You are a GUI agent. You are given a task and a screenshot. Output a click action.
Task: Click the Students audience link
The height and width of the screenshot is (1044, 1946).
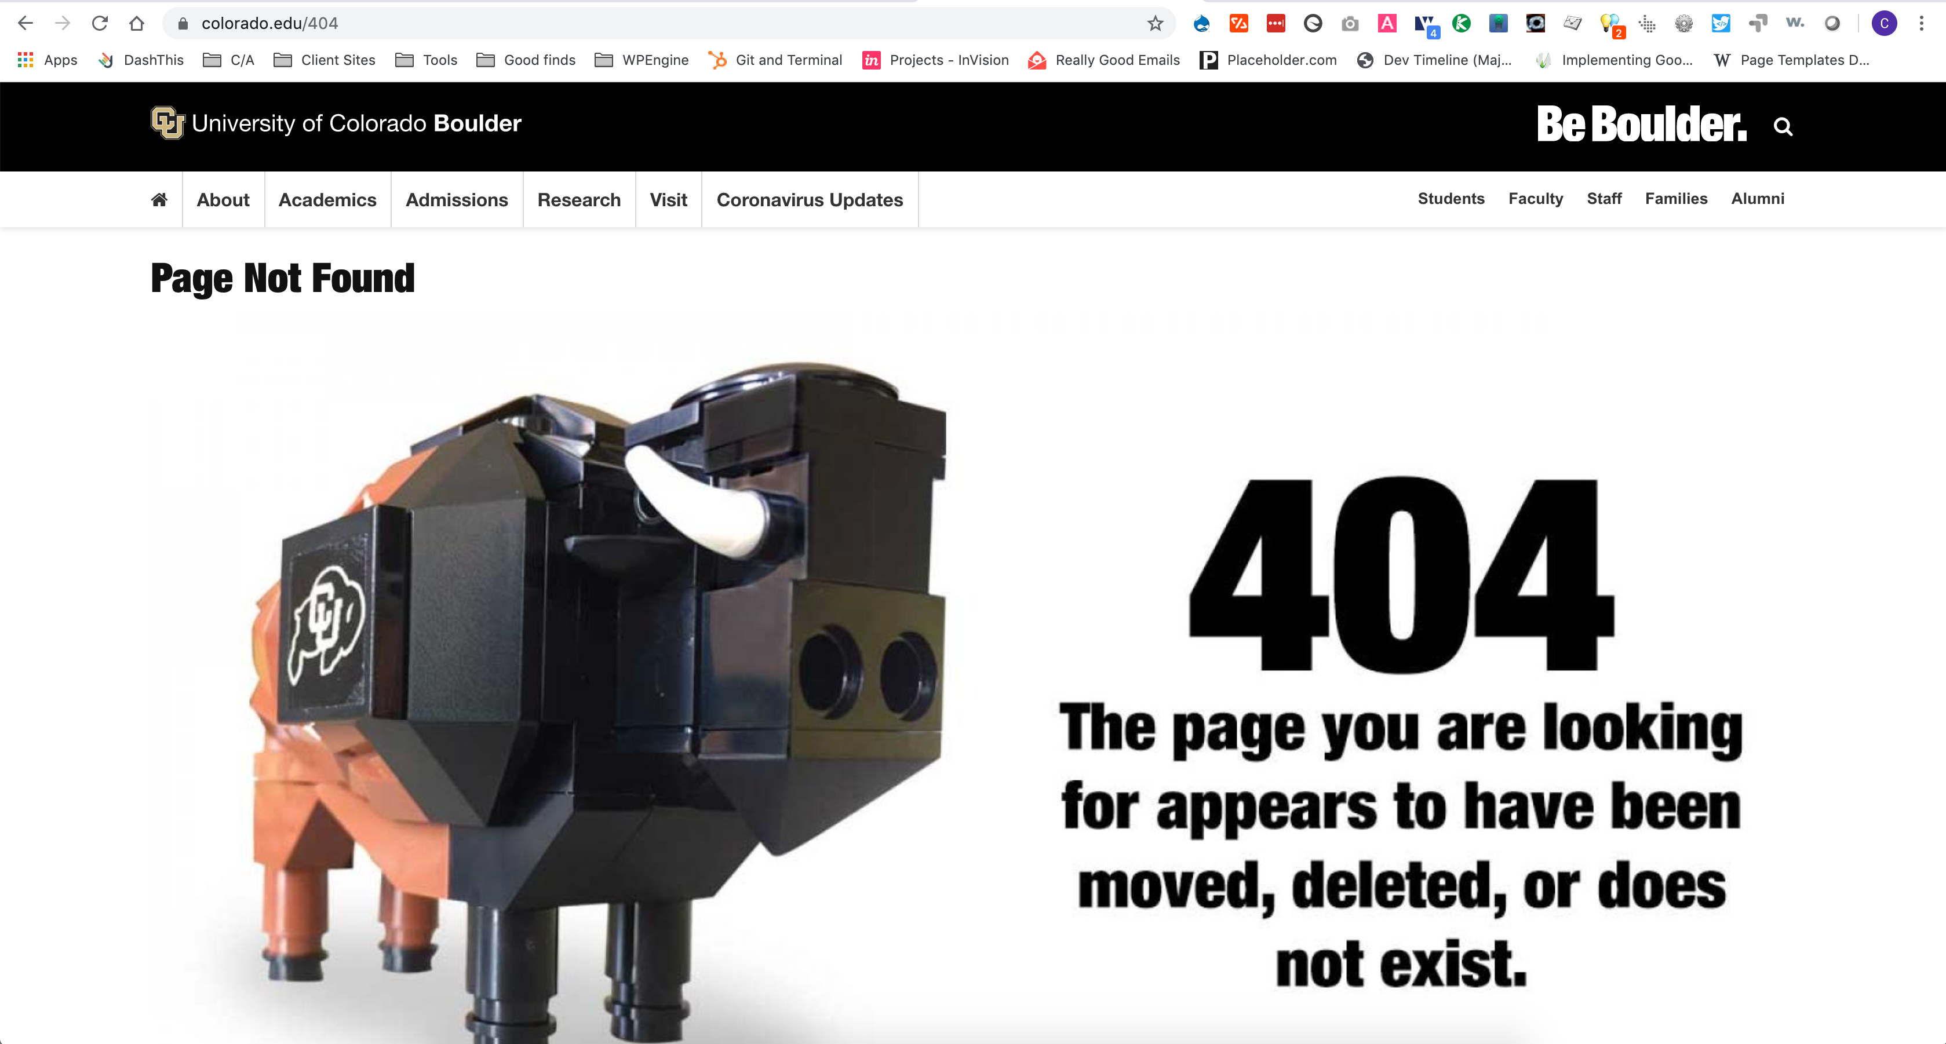click(x=1451, y=199)
